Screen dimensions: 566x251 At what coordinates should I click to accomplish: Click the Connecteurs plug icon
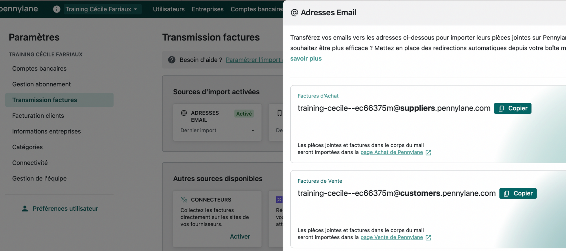[x=184, y=200]
